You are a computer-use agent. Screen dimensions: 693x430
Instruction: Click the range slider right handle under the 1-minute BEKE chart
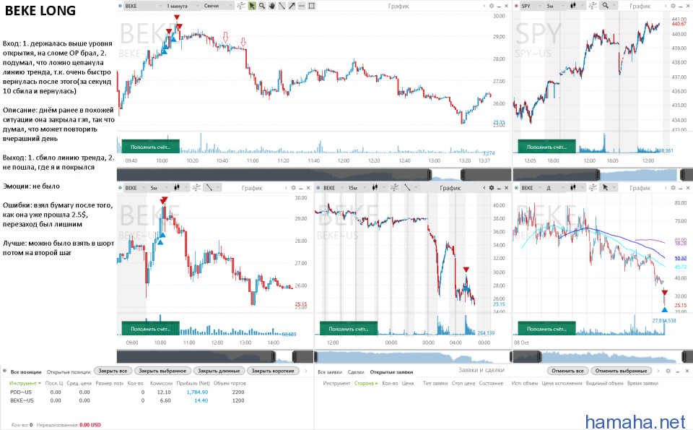point(462,174)
